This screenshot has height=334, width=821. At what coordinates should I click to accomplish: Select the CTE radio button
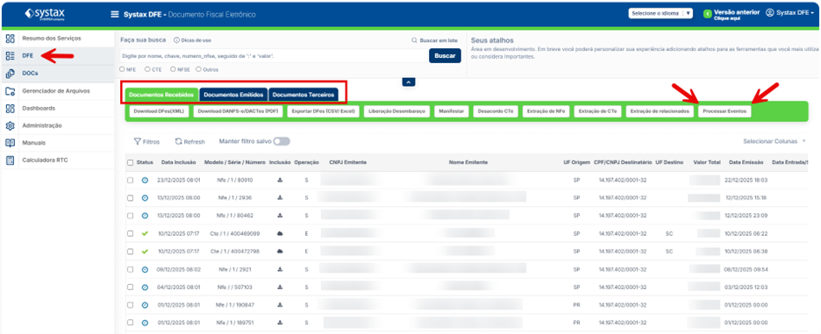[x=147, y=69]
